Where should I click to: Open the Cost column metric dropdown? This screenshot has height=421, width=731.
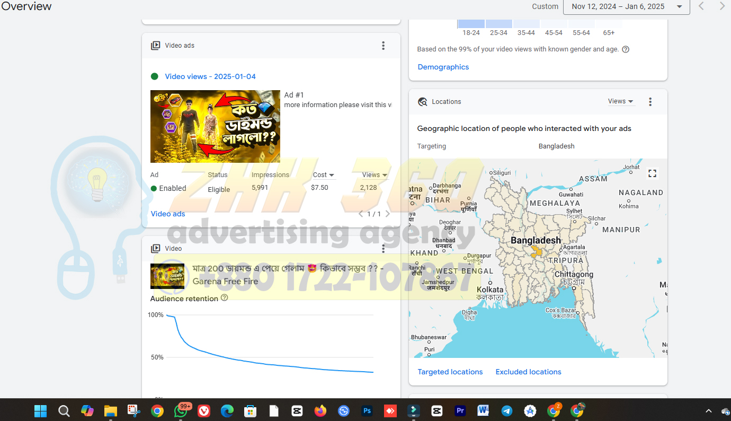point(324,175)
